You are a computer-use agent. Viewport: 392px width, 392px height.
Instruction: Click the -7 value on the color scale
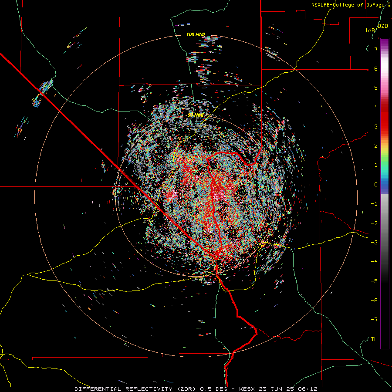(x=374, y=320)
